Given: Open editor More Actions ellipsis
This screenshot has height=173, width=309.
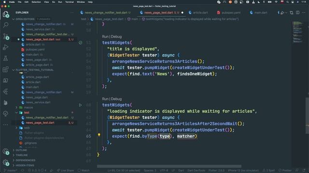Looking at the screenshot, I should [304, 12].
